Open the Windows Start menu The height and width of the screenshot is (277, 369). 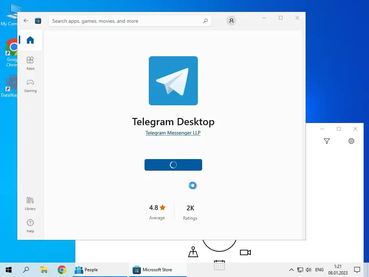click(9, 270)
